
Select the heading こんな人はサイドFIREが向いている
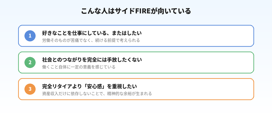coord(136,11)
